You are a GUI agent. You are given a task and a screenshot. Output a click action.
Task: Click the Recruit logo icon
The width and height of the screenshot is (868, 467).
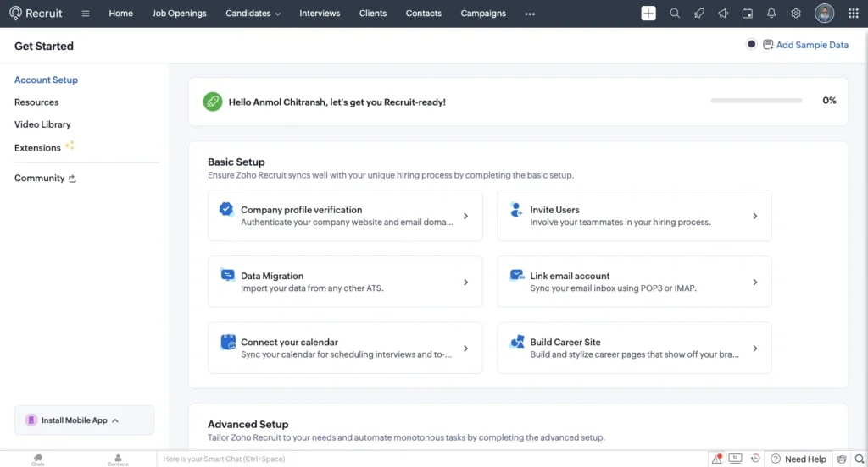tap(15, 14)
